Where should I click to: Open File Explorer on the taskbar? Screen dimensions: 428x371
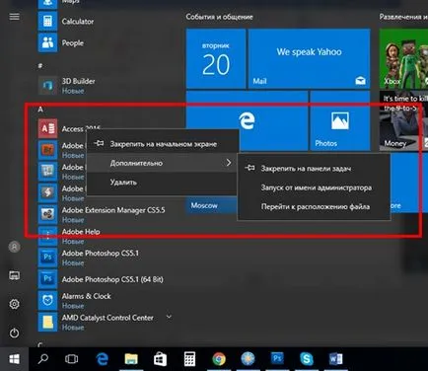click(131, 359)
